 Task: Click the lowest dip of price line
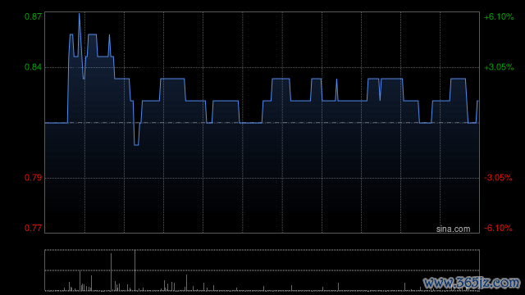(136, 144)
